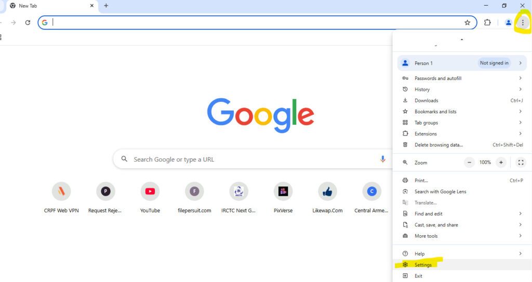Click the Not signed in badge
Viewport: 532px width, 282px height.
pyautogui.click(x=494, y=63)
